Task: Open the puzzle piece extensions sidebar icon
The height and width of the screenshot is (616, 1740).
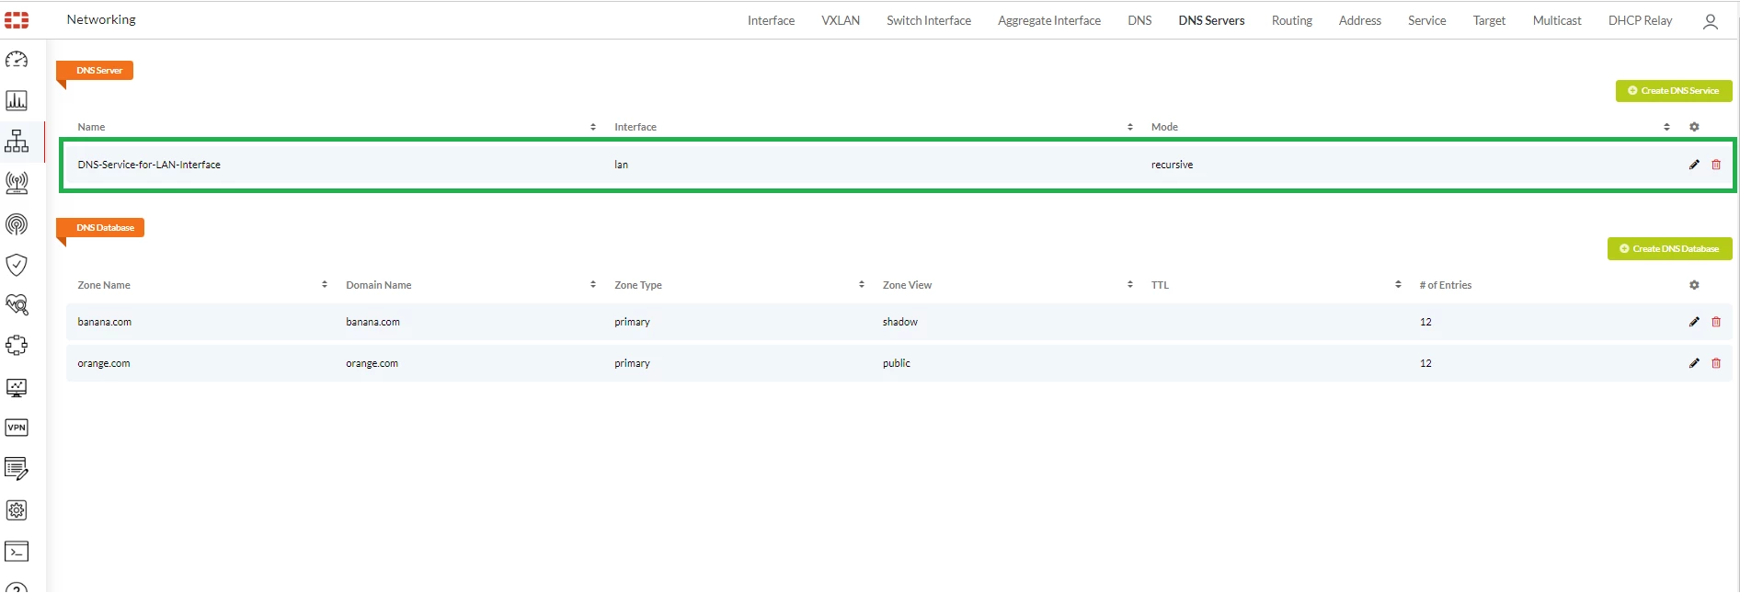Action: point(17,346)
